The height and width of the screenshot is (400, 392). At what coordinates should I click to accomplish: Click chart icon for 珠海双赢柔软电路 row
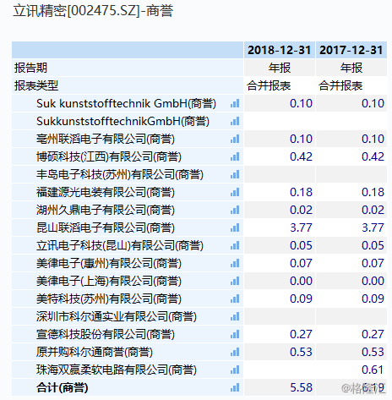coord(235,370)
